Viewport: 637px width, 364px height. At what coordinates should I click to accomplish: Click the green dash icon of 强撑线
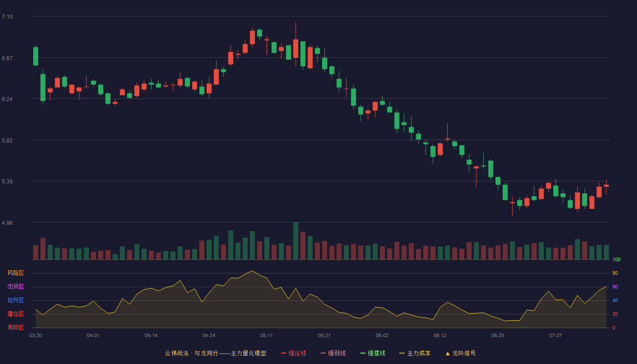[363, 353]
